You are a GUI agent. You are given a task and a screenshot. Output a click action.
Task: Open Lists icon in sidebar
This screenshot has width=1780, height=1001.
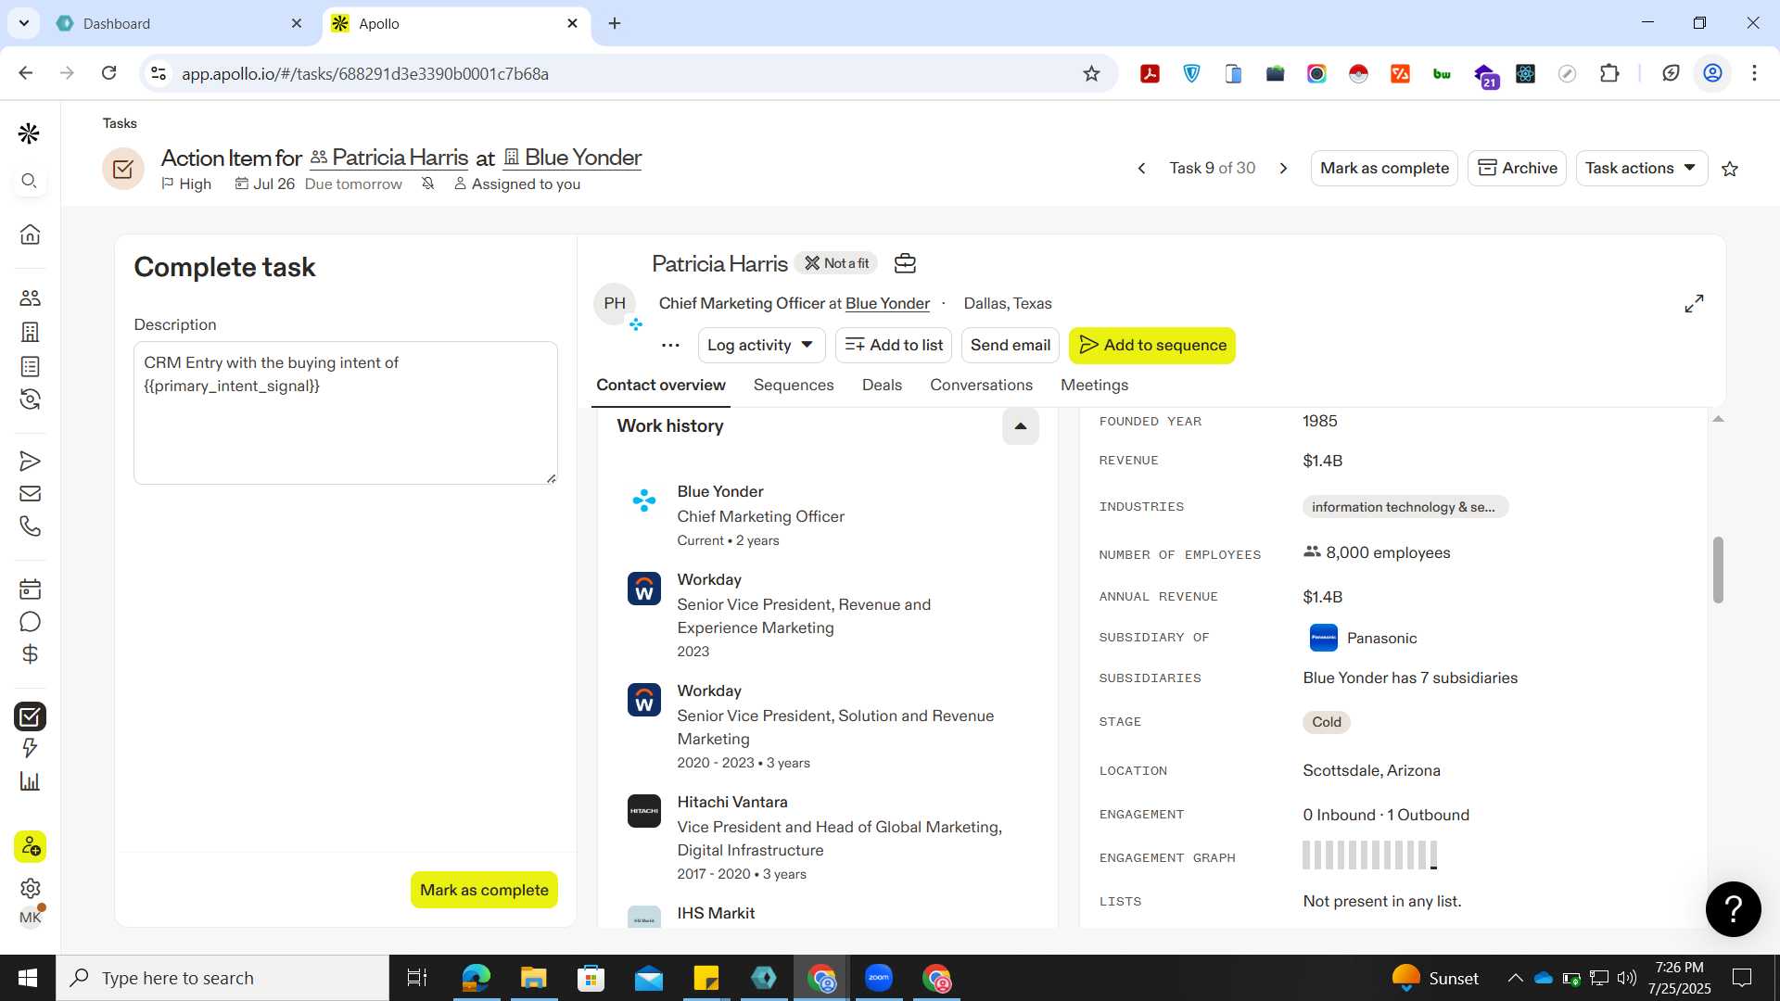click(30, 366)
